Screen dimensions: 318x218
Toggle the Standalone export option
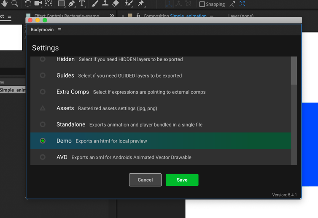(43, 124)
